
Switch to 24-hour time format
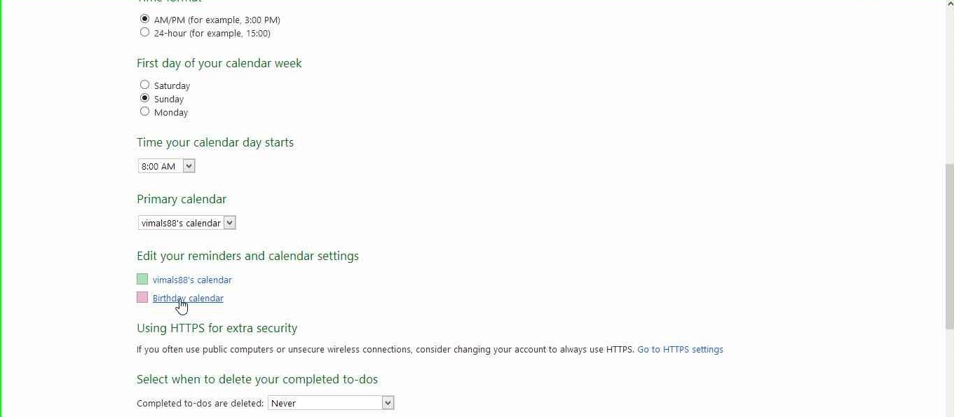tap(144, 32)
